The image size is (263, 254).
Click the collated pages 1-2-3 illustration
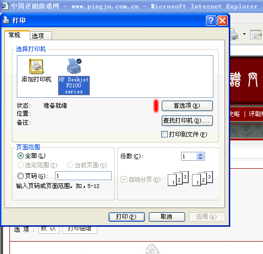[x=191, y=179]
